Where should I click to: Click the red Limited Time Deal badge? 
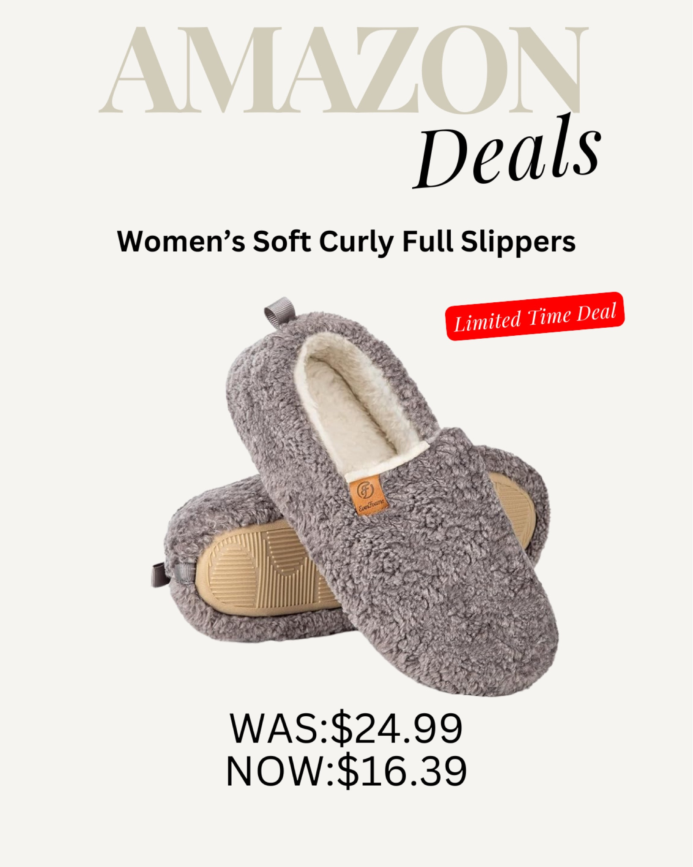(x=535, y=316)
